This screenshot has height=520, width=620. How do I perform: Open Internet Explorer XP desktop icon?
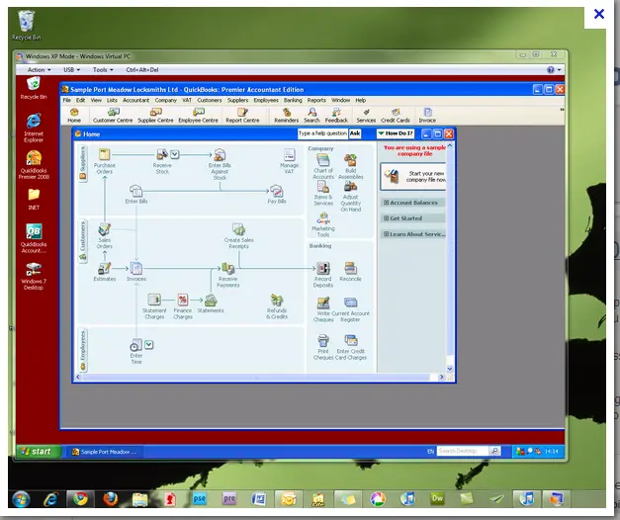(x=34, y=128)
